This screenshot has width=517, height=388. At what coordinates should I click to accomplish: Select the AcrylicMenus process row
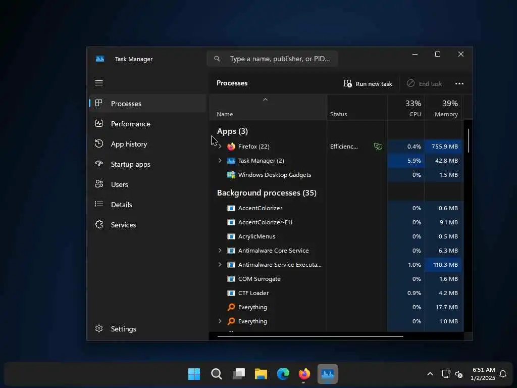pyautogui.click(x=336, y=236)
